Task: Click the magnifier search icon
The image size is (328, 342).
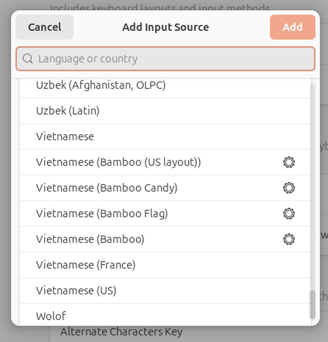Action: 28,59
